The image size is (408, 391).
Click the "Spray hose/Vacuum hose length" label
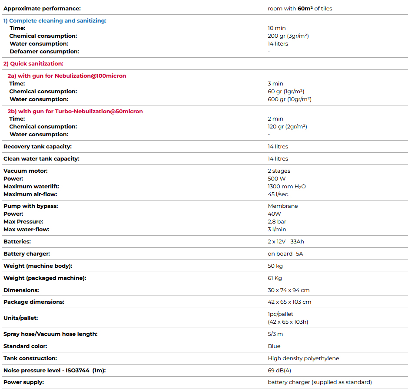tap(50, 334)
